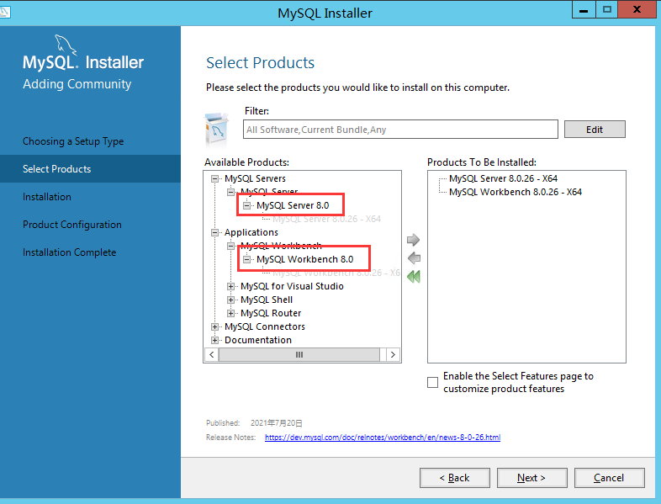Select greyed MySQL Server 8.0.26 - X64 available item
The height and width of the screenshot is (504, 661).
[326, 220]
